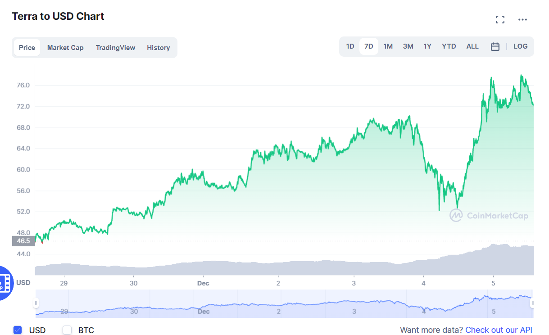Click the 46.5 price label on axis
The height and width of the screenshot is (335, 549).
pyautogui.click(x=23, y=241)
